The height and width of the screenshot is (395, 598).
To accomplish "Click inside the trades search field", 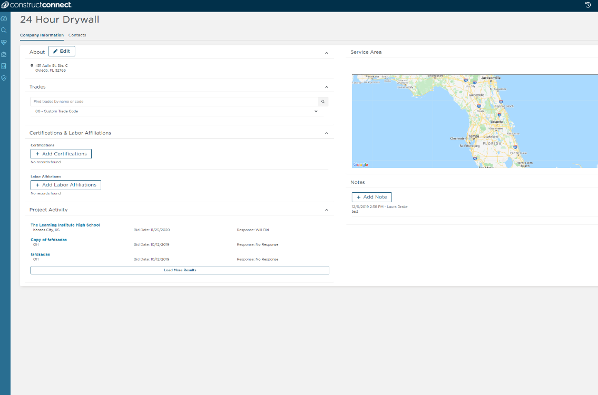I will tap(158, 101).
